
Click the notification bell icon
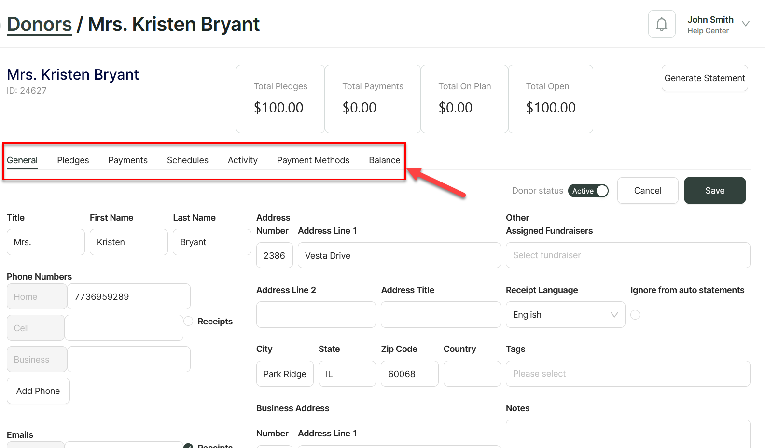661,24
